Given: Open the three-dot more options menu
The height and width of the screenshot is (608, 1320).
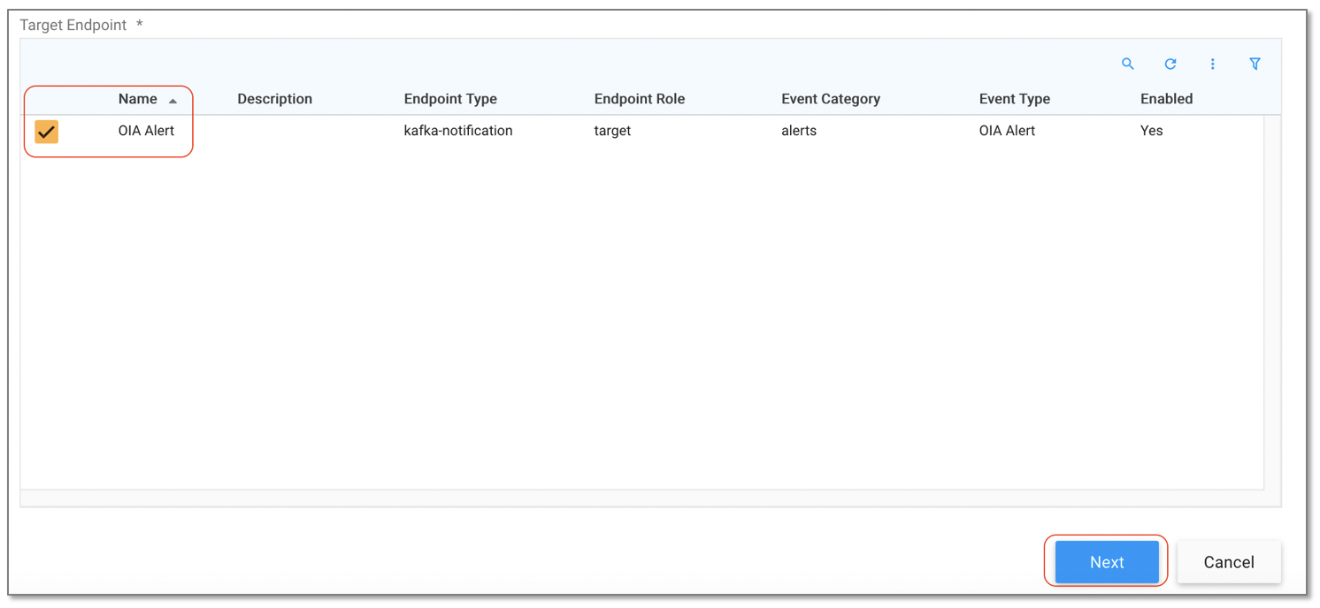Looking at the screenshot, I should (1212, 64).
